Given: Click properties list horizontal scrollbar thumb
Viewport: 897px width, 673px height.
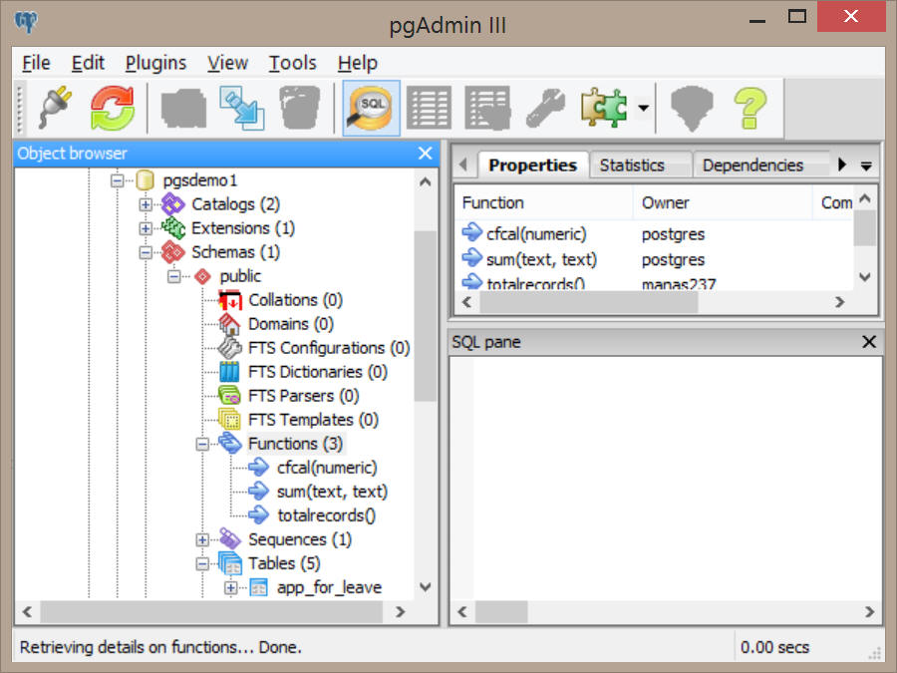Looking at the screenshot, I should coord(589,301).
